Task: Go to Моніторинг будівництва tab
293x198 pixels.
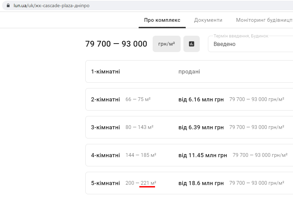Action: 264,20
